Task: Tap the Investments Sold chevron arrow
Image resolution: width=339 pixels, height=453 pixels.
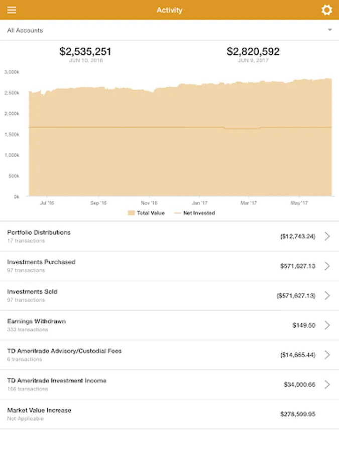Action: [x=327, y=295]
